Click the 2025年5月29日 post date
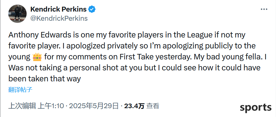The width and height of the screenshot is (276, 117). (94, 106)
